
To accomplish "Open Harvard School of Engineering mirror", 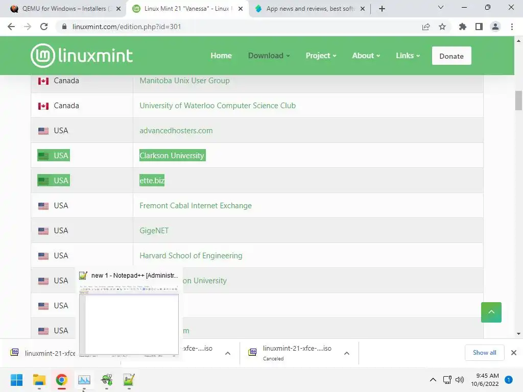I will pos(191,256).
